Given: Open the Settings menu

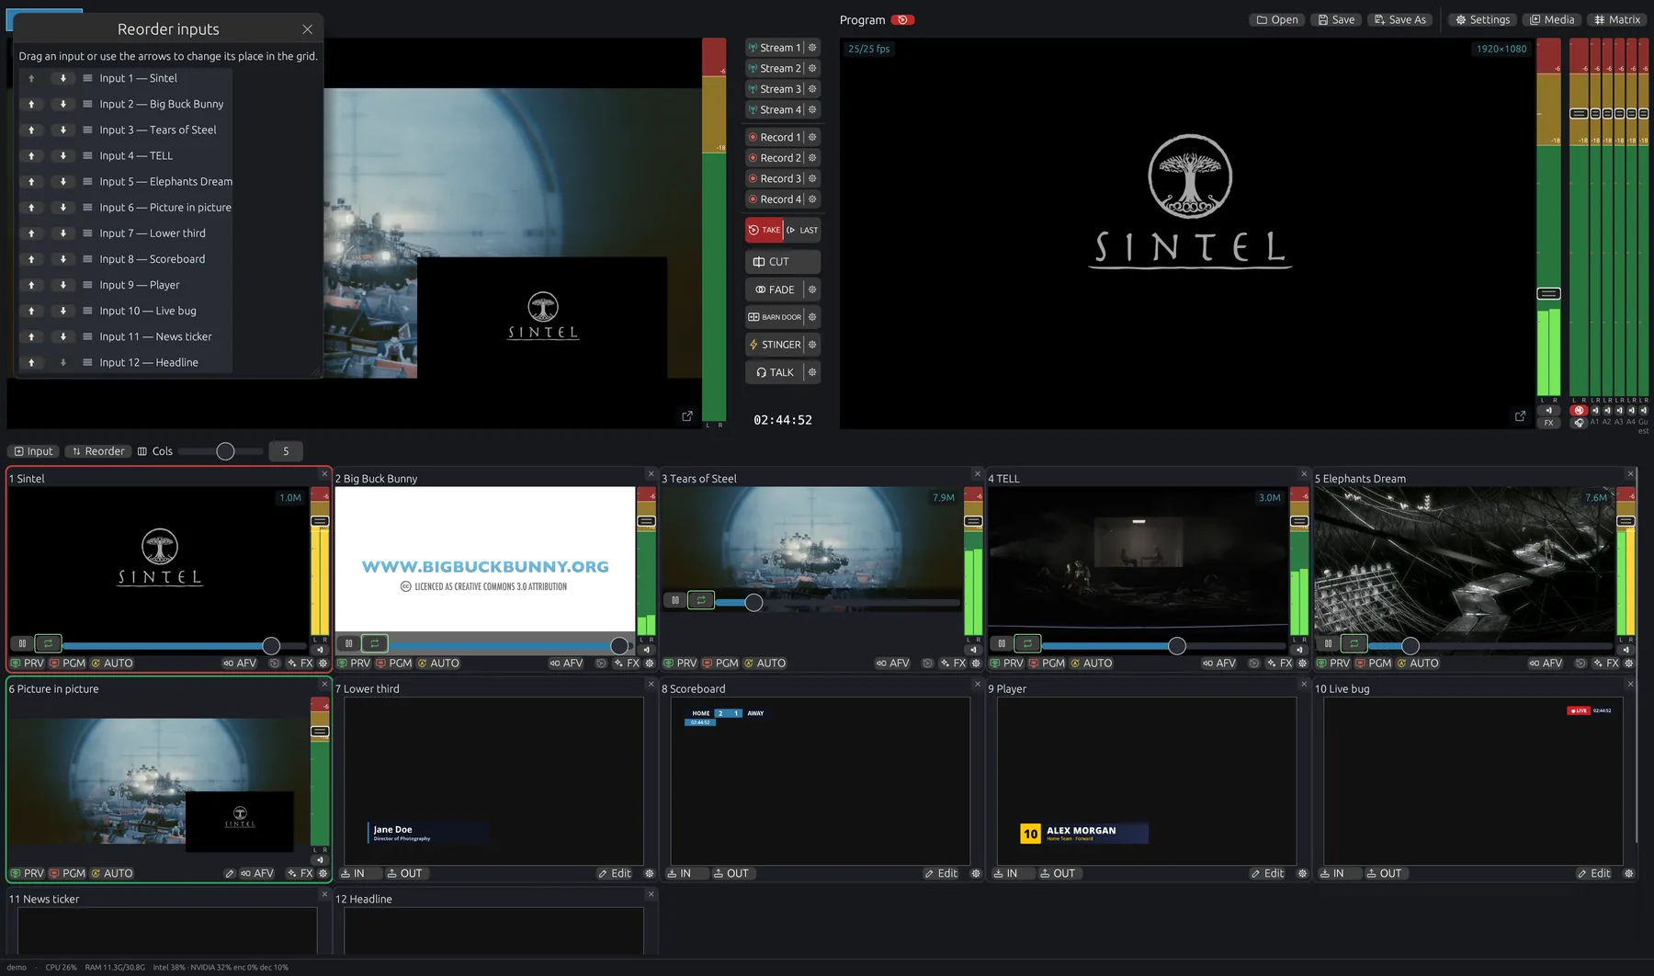Looking at the screenshot, I should (x=1482, y=19).
